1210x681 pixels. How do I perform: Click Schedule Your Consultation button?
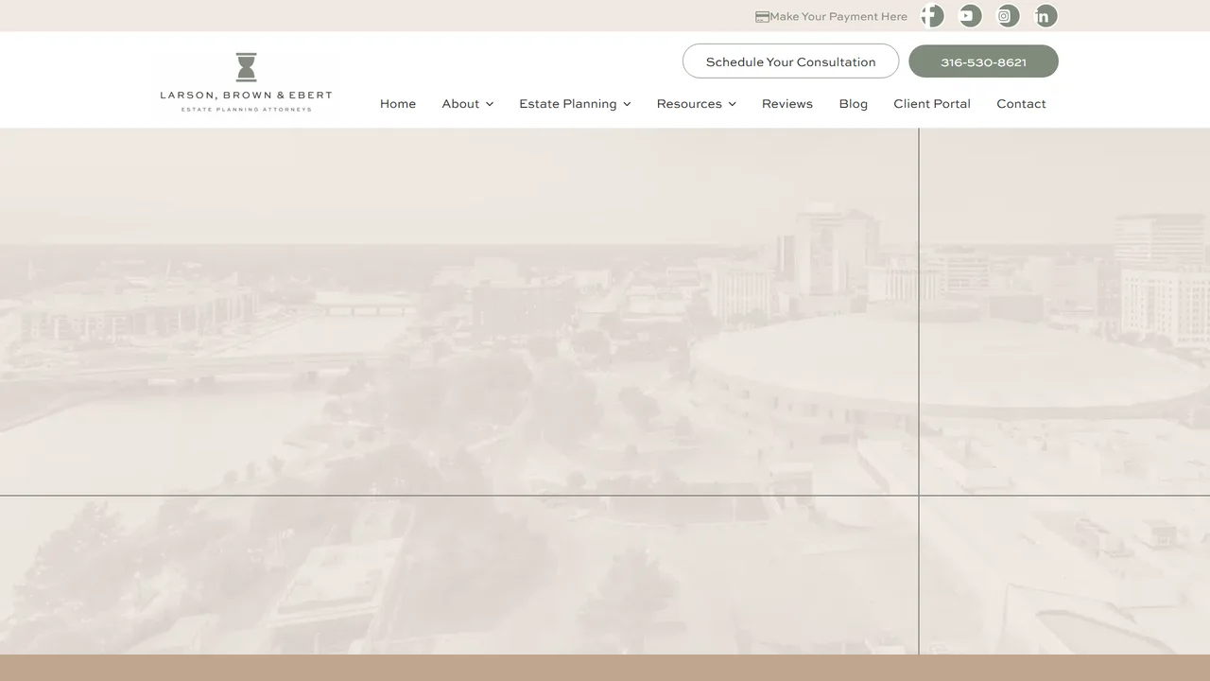click(x=790, y=61)
